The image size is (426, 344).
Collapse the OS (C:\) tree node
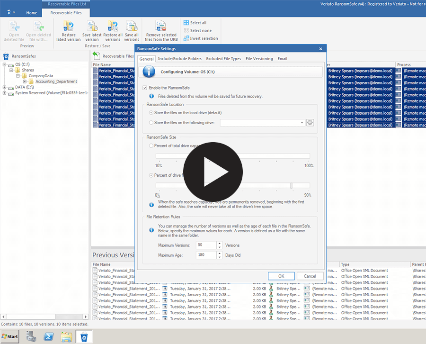(x=5, y=64)
